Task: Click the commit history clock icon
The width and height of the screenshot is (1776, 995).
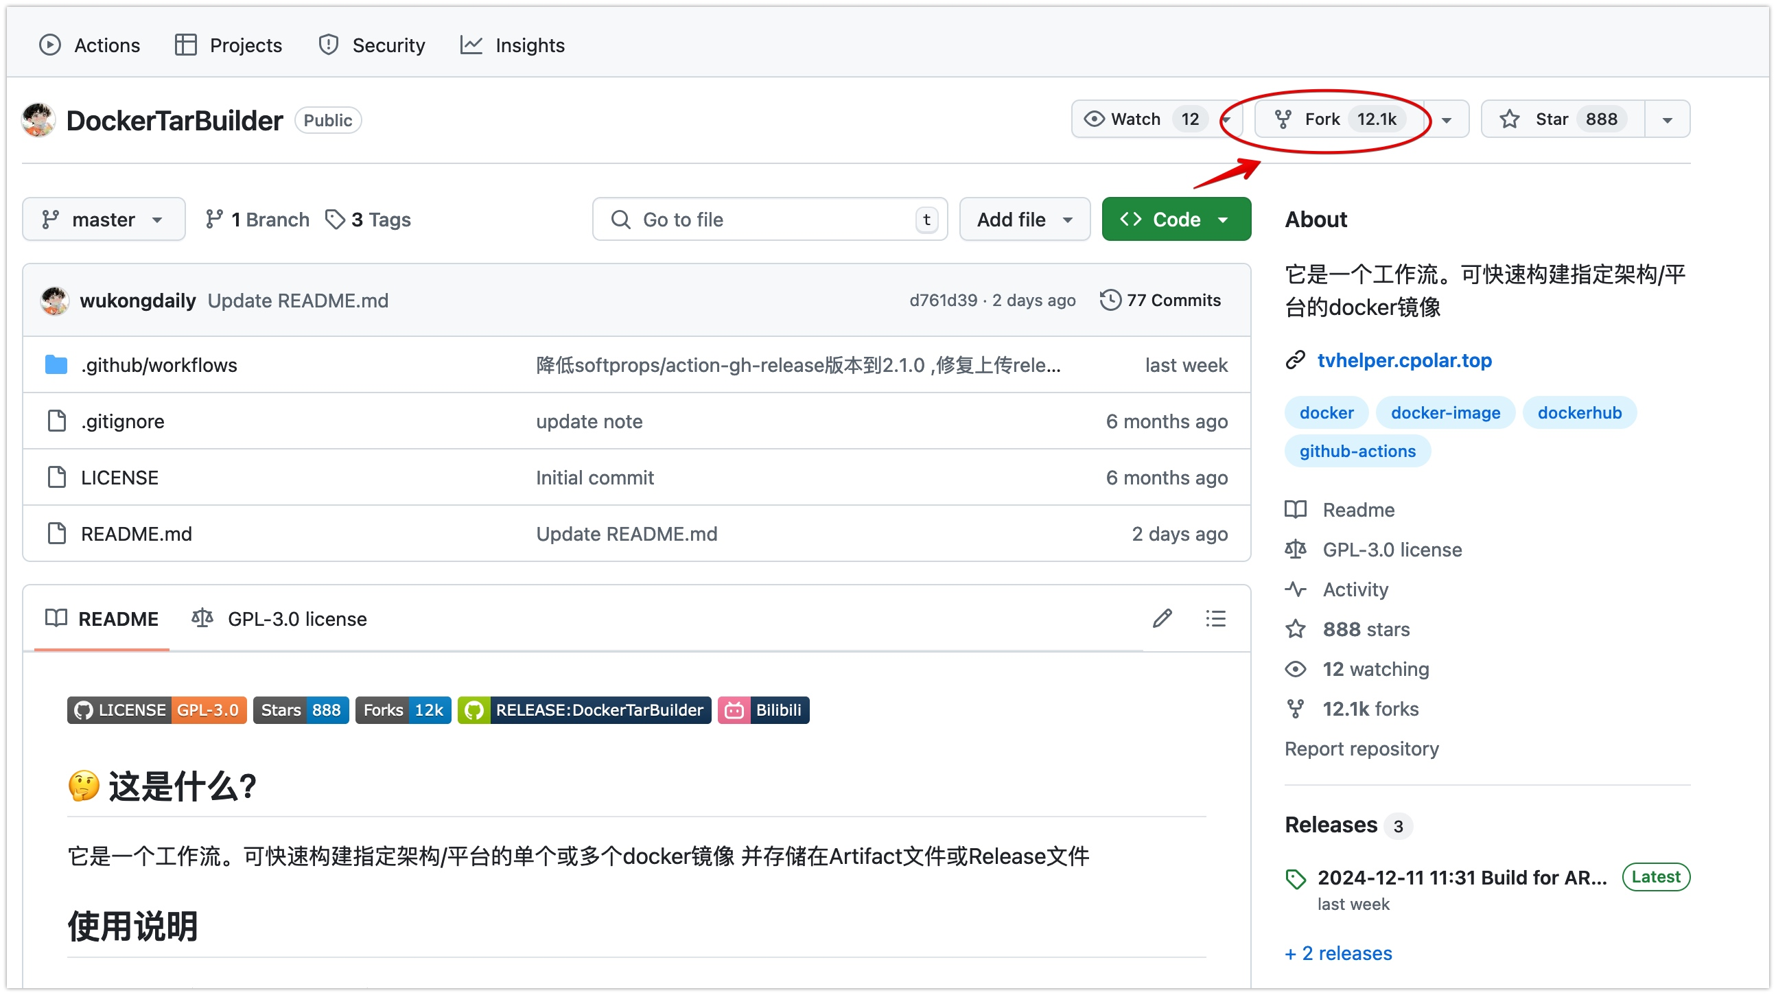Action: [1110, 300]
